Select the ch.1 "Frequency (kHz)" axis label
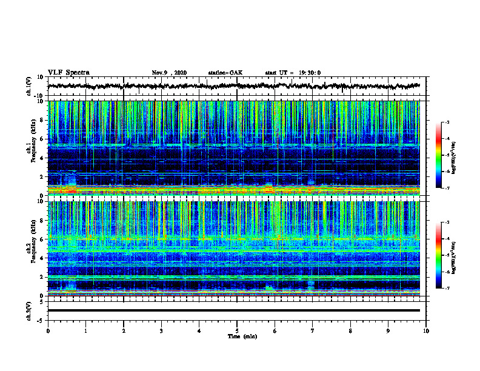Viewport: 480px width, 371px height. click(34, 141)
